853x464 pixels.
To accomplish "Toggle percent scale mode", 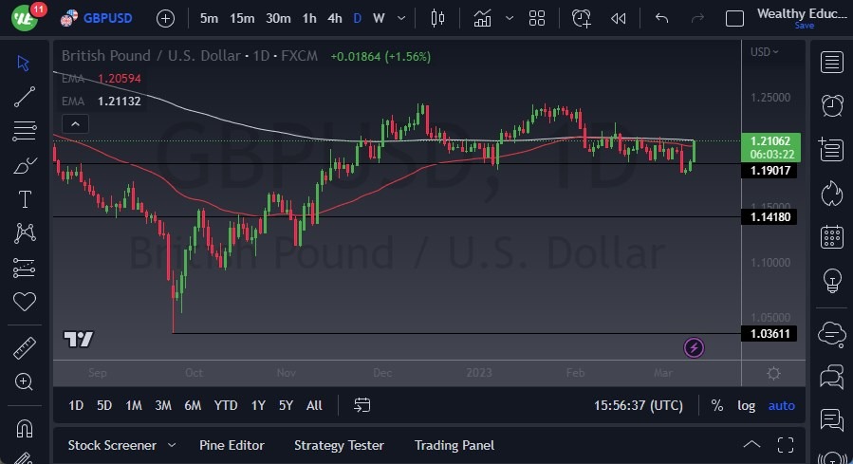I will pyautogui.click(x=716, y=405).
